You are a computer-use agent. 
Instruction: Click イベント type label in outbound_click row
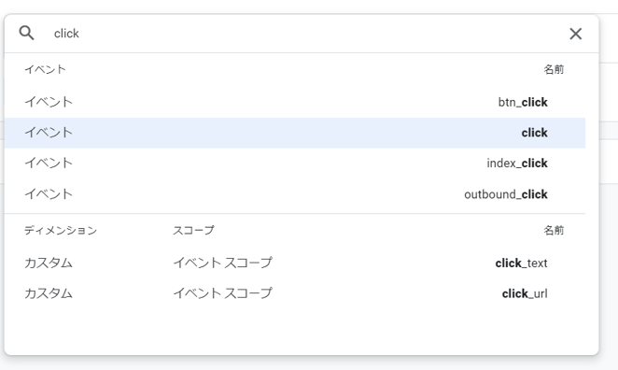(x=49, y=194)
